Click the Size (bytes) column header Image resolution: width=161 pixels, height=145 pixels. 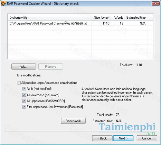(x=101, y=17)
